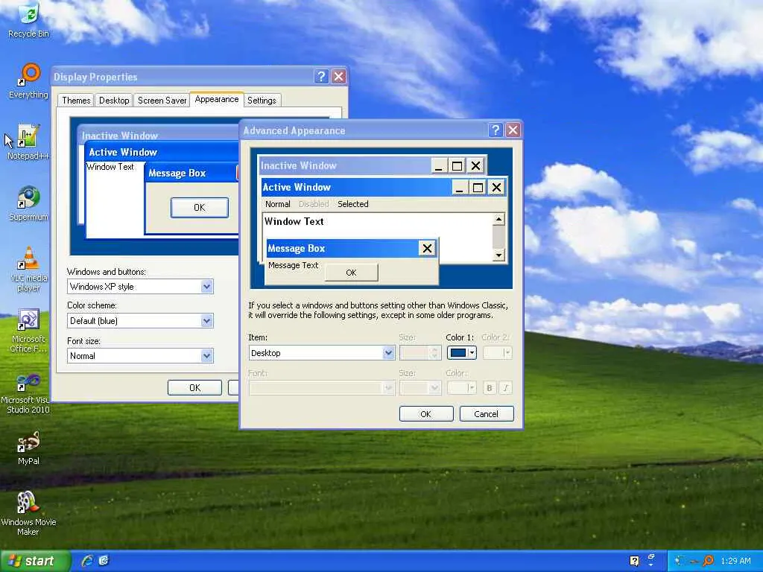Open the Font size Normal dropdown
Screen dimensions: 763x572
tap(140, 355)
